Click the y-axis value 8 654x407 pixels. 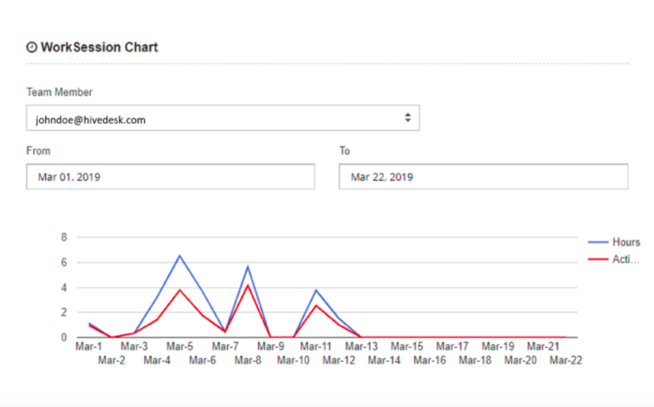click(x=64, y=237)
